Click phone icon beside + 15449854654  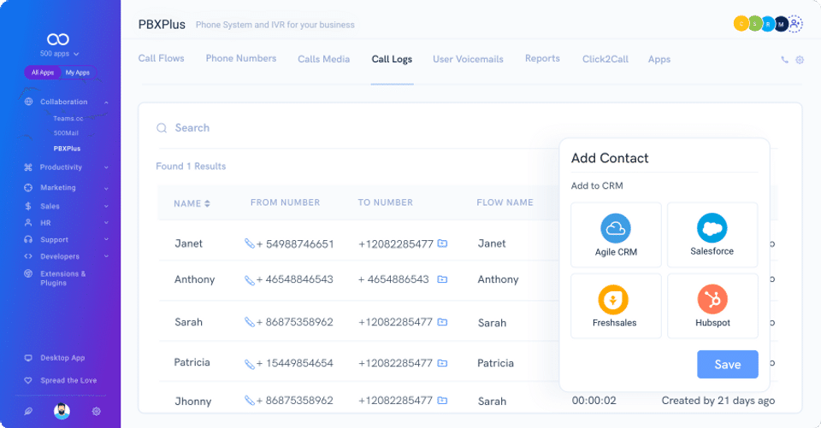point(249,364)
